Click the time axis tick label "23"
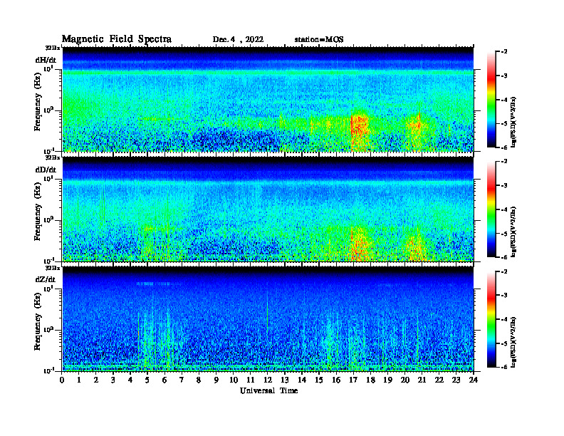The image size is (564, 436). [x=456, y=380]
